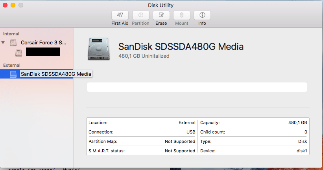Open disk Info panel
323x170 pixels.
pos(202,15)
